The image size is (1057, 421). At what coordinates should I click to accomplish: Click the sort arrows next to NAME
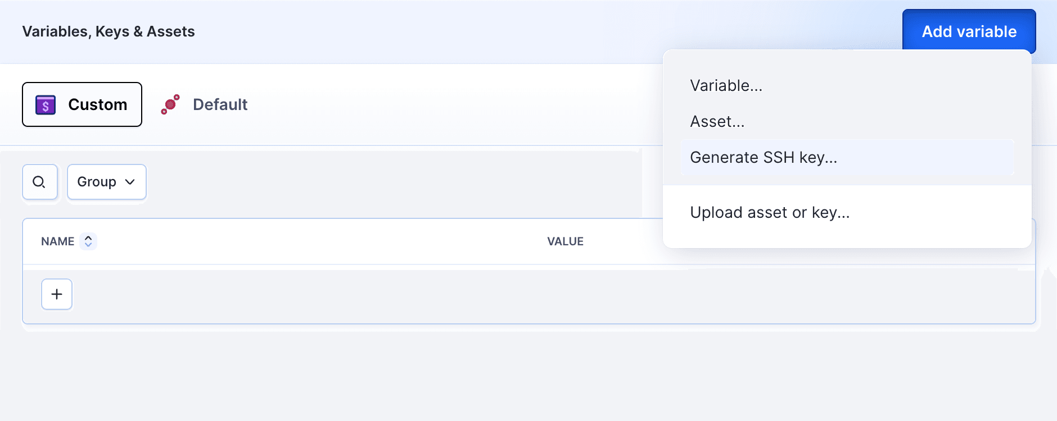(x=88, y=241)
